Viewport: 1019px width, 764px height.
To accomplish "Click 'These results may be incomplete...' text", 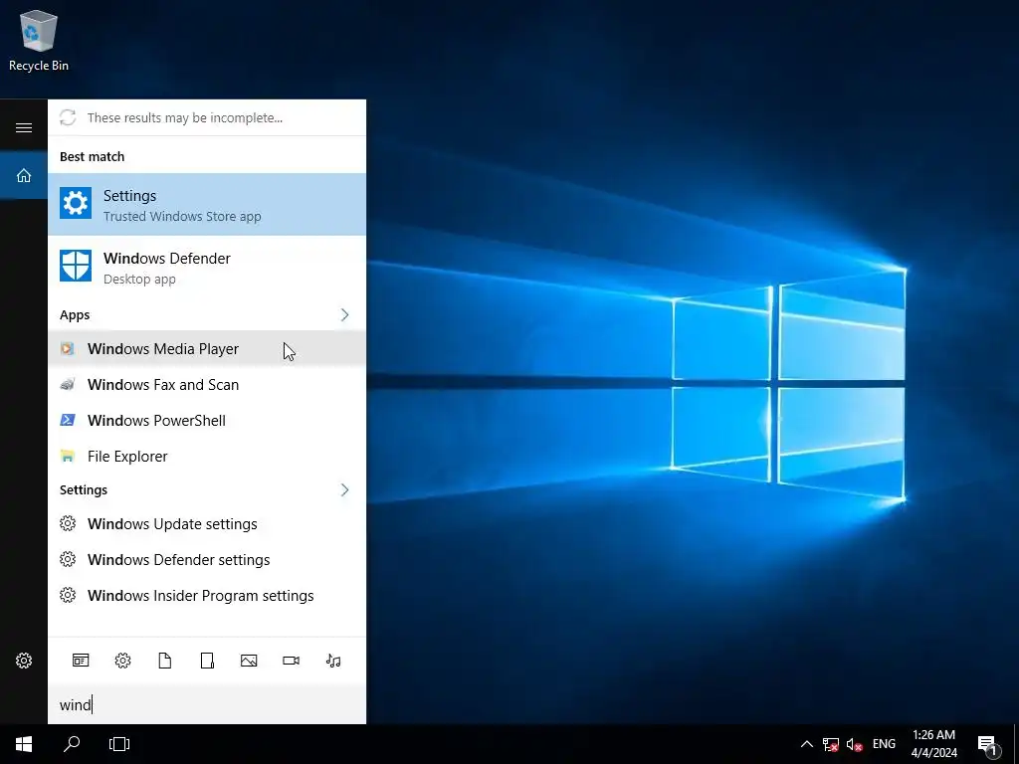I will [x=185, y=117].
